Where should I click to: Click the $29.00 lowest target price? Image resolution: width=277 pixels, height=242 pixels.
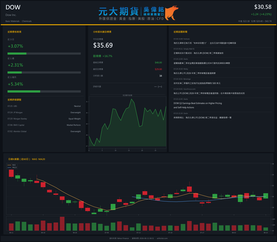tap(158, 69)
